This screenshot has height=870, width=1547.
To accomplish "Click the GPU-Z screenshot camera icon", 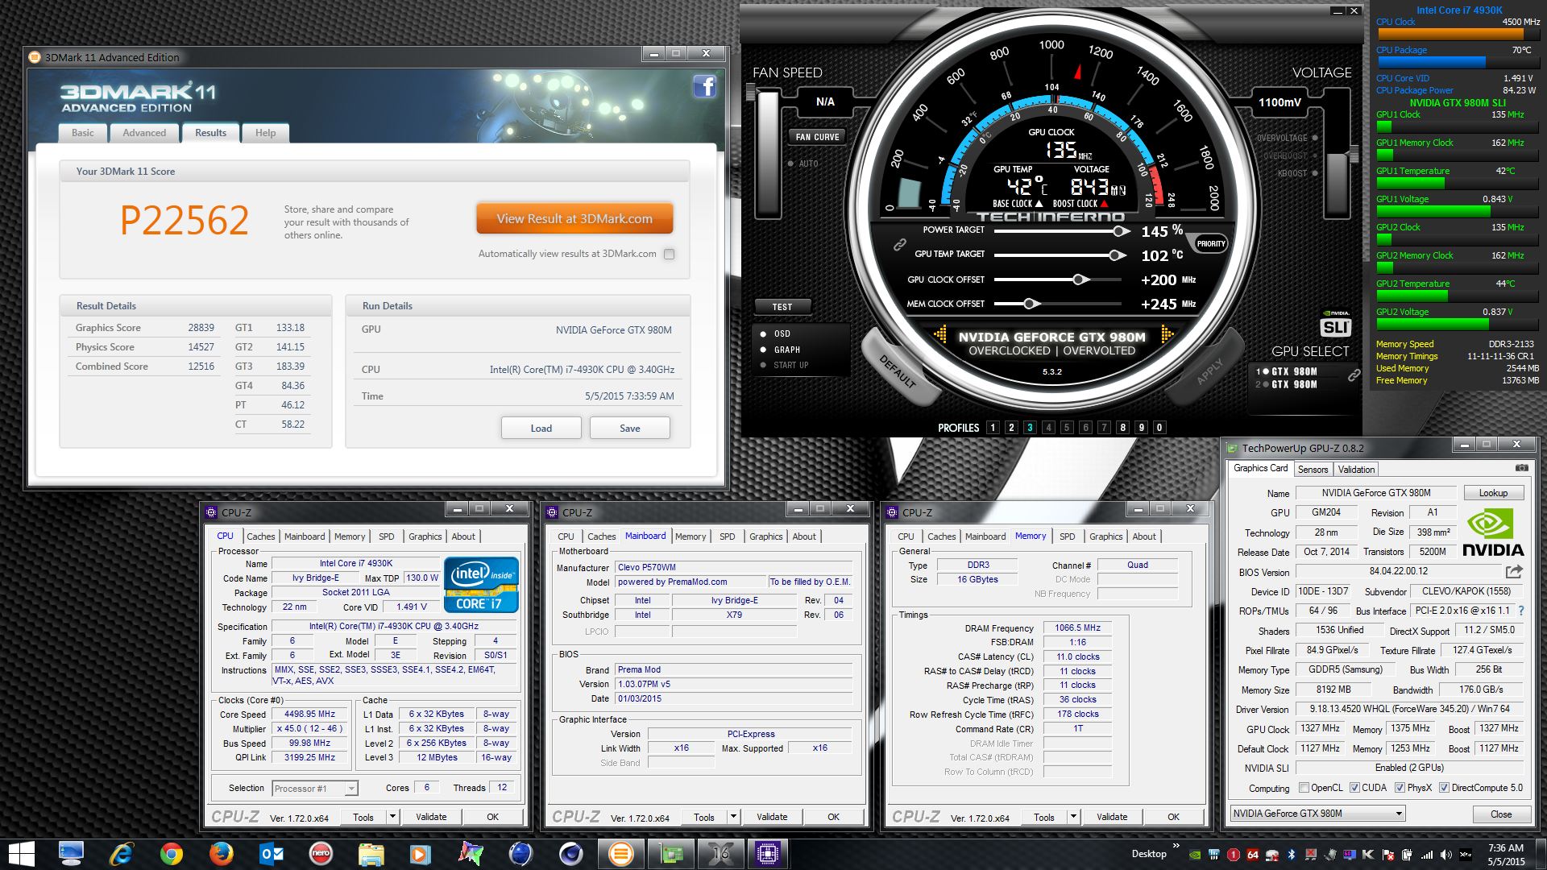I will [1521, 468].
